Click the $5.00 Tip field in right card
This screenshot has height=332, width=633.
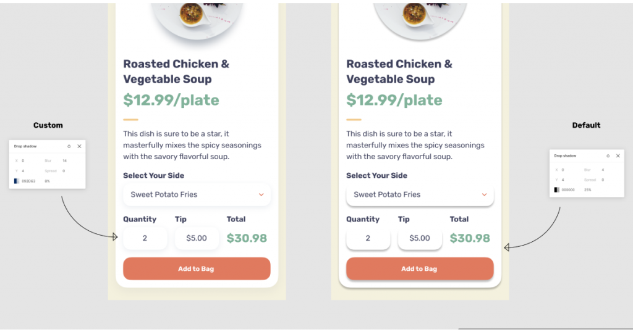pyautogui.click(x=420, y=238)
